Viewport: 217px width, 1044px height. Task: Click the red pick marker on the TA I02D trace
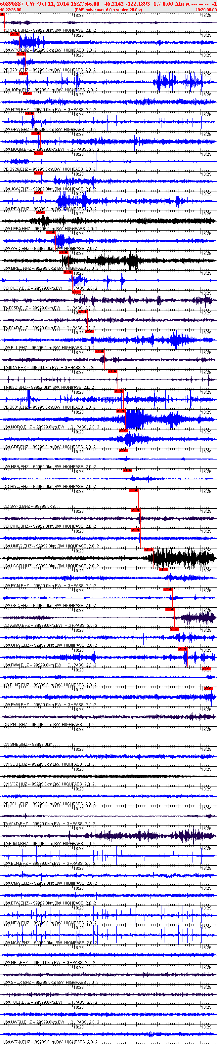point(112,371)
